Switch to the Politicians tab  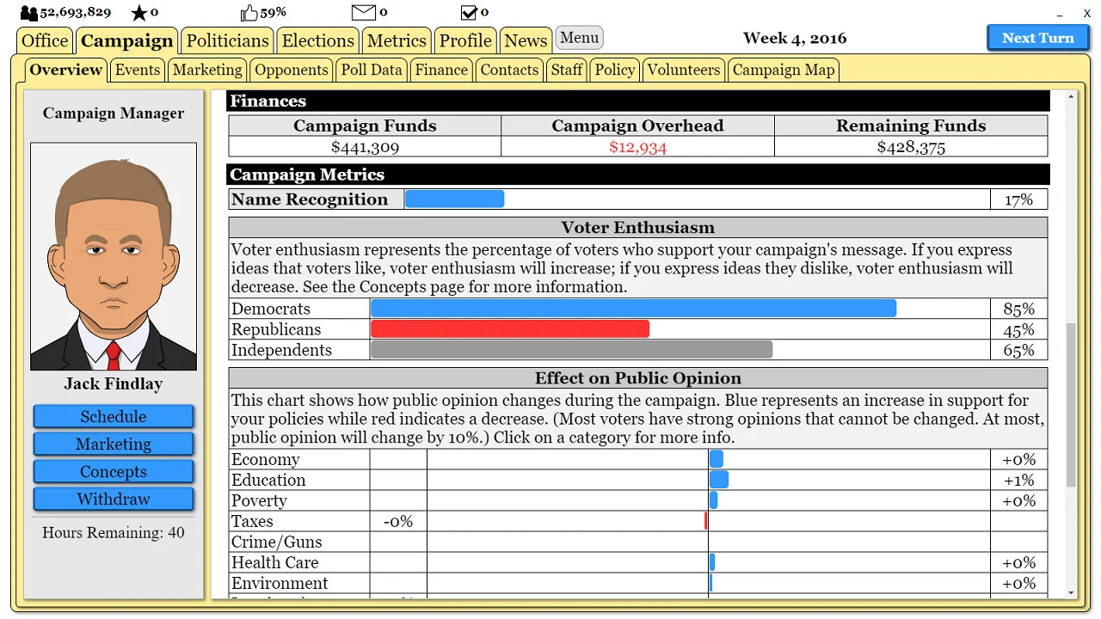pyautogui.click(x=226, y=40)
